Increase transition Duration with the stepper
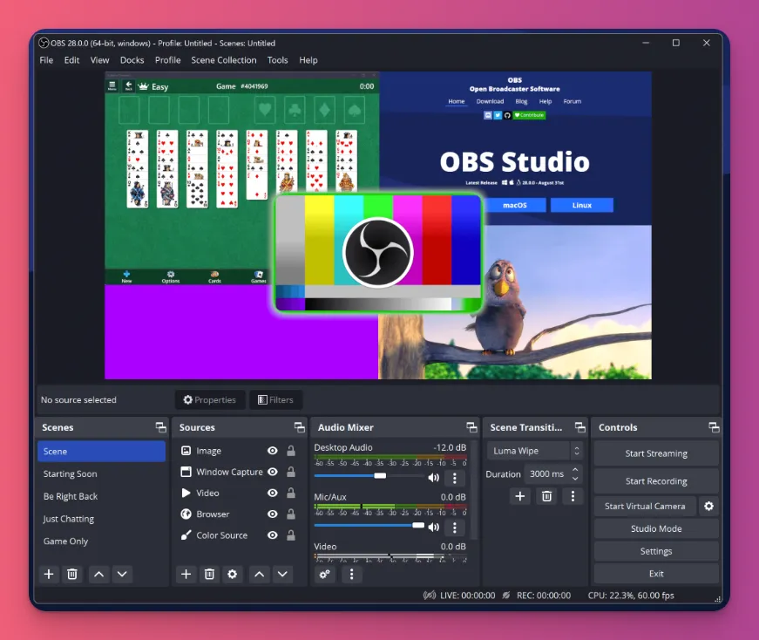The width and height of the screenshot is (759, 640). click(x=574, y=470)
